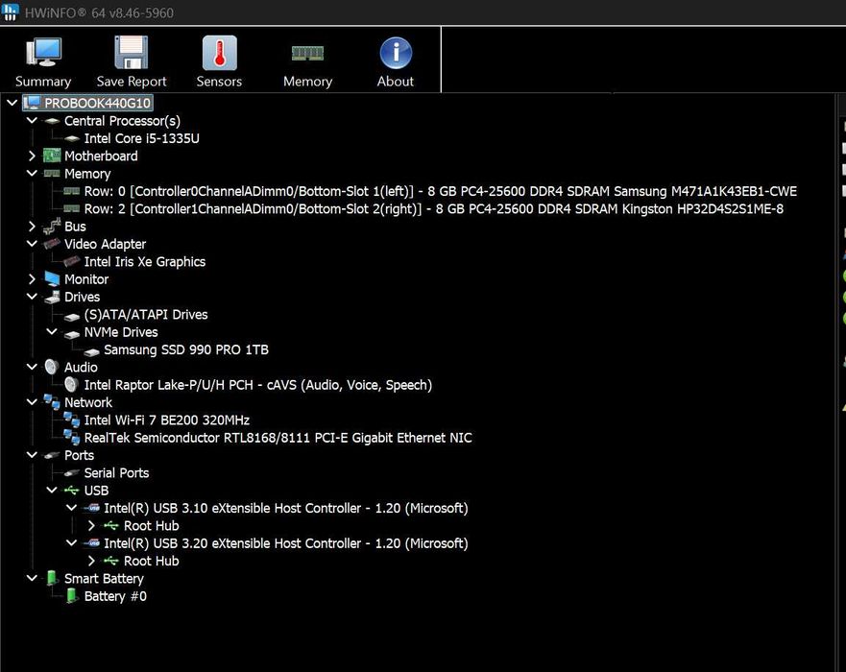The image size is (846, 672).
Task: Open the Summary toolbar icon
Action: click(x=43, y=52)
